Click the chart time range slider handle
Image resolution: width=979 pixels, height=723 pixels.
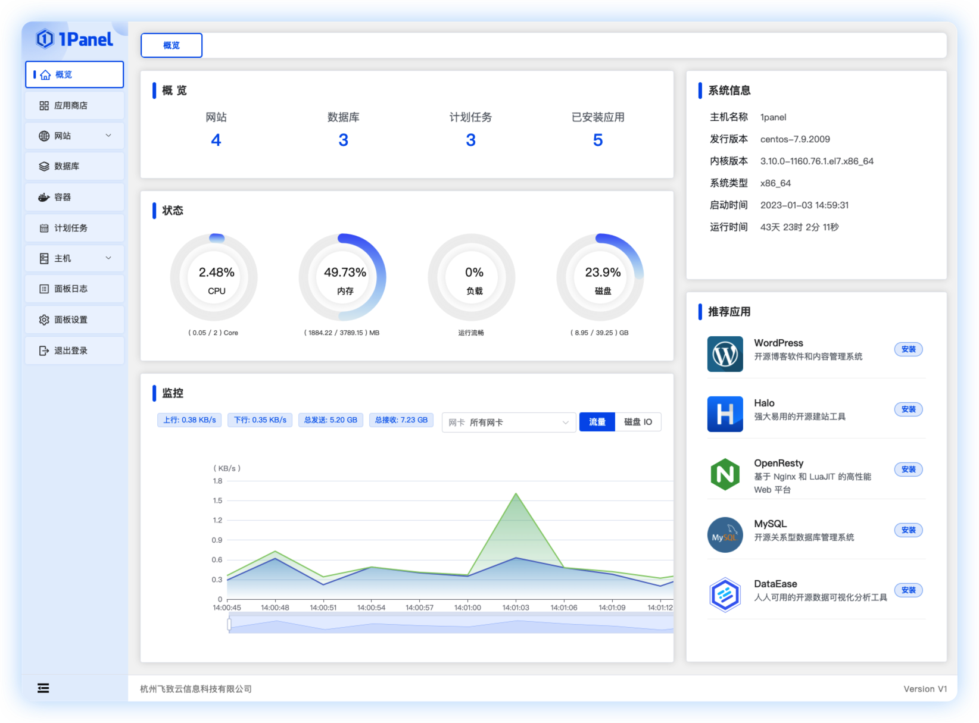coord(229,624)
